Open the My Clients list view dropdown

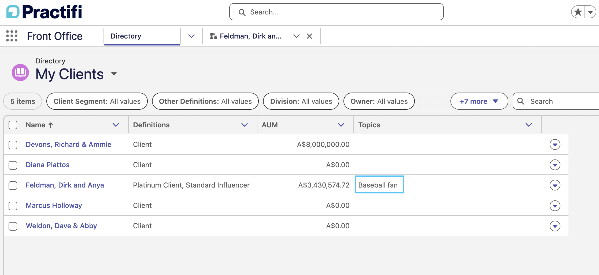(x=114, y=74)
